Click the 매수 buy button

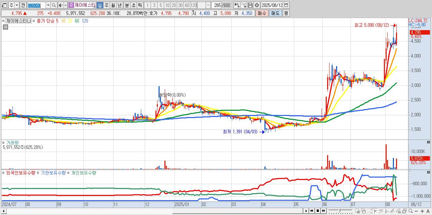point(262,13)
